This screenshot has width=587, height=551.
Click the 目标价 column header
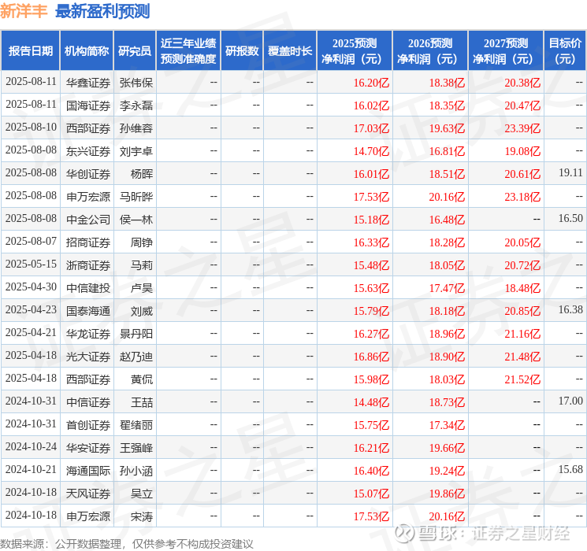[564, 51]
